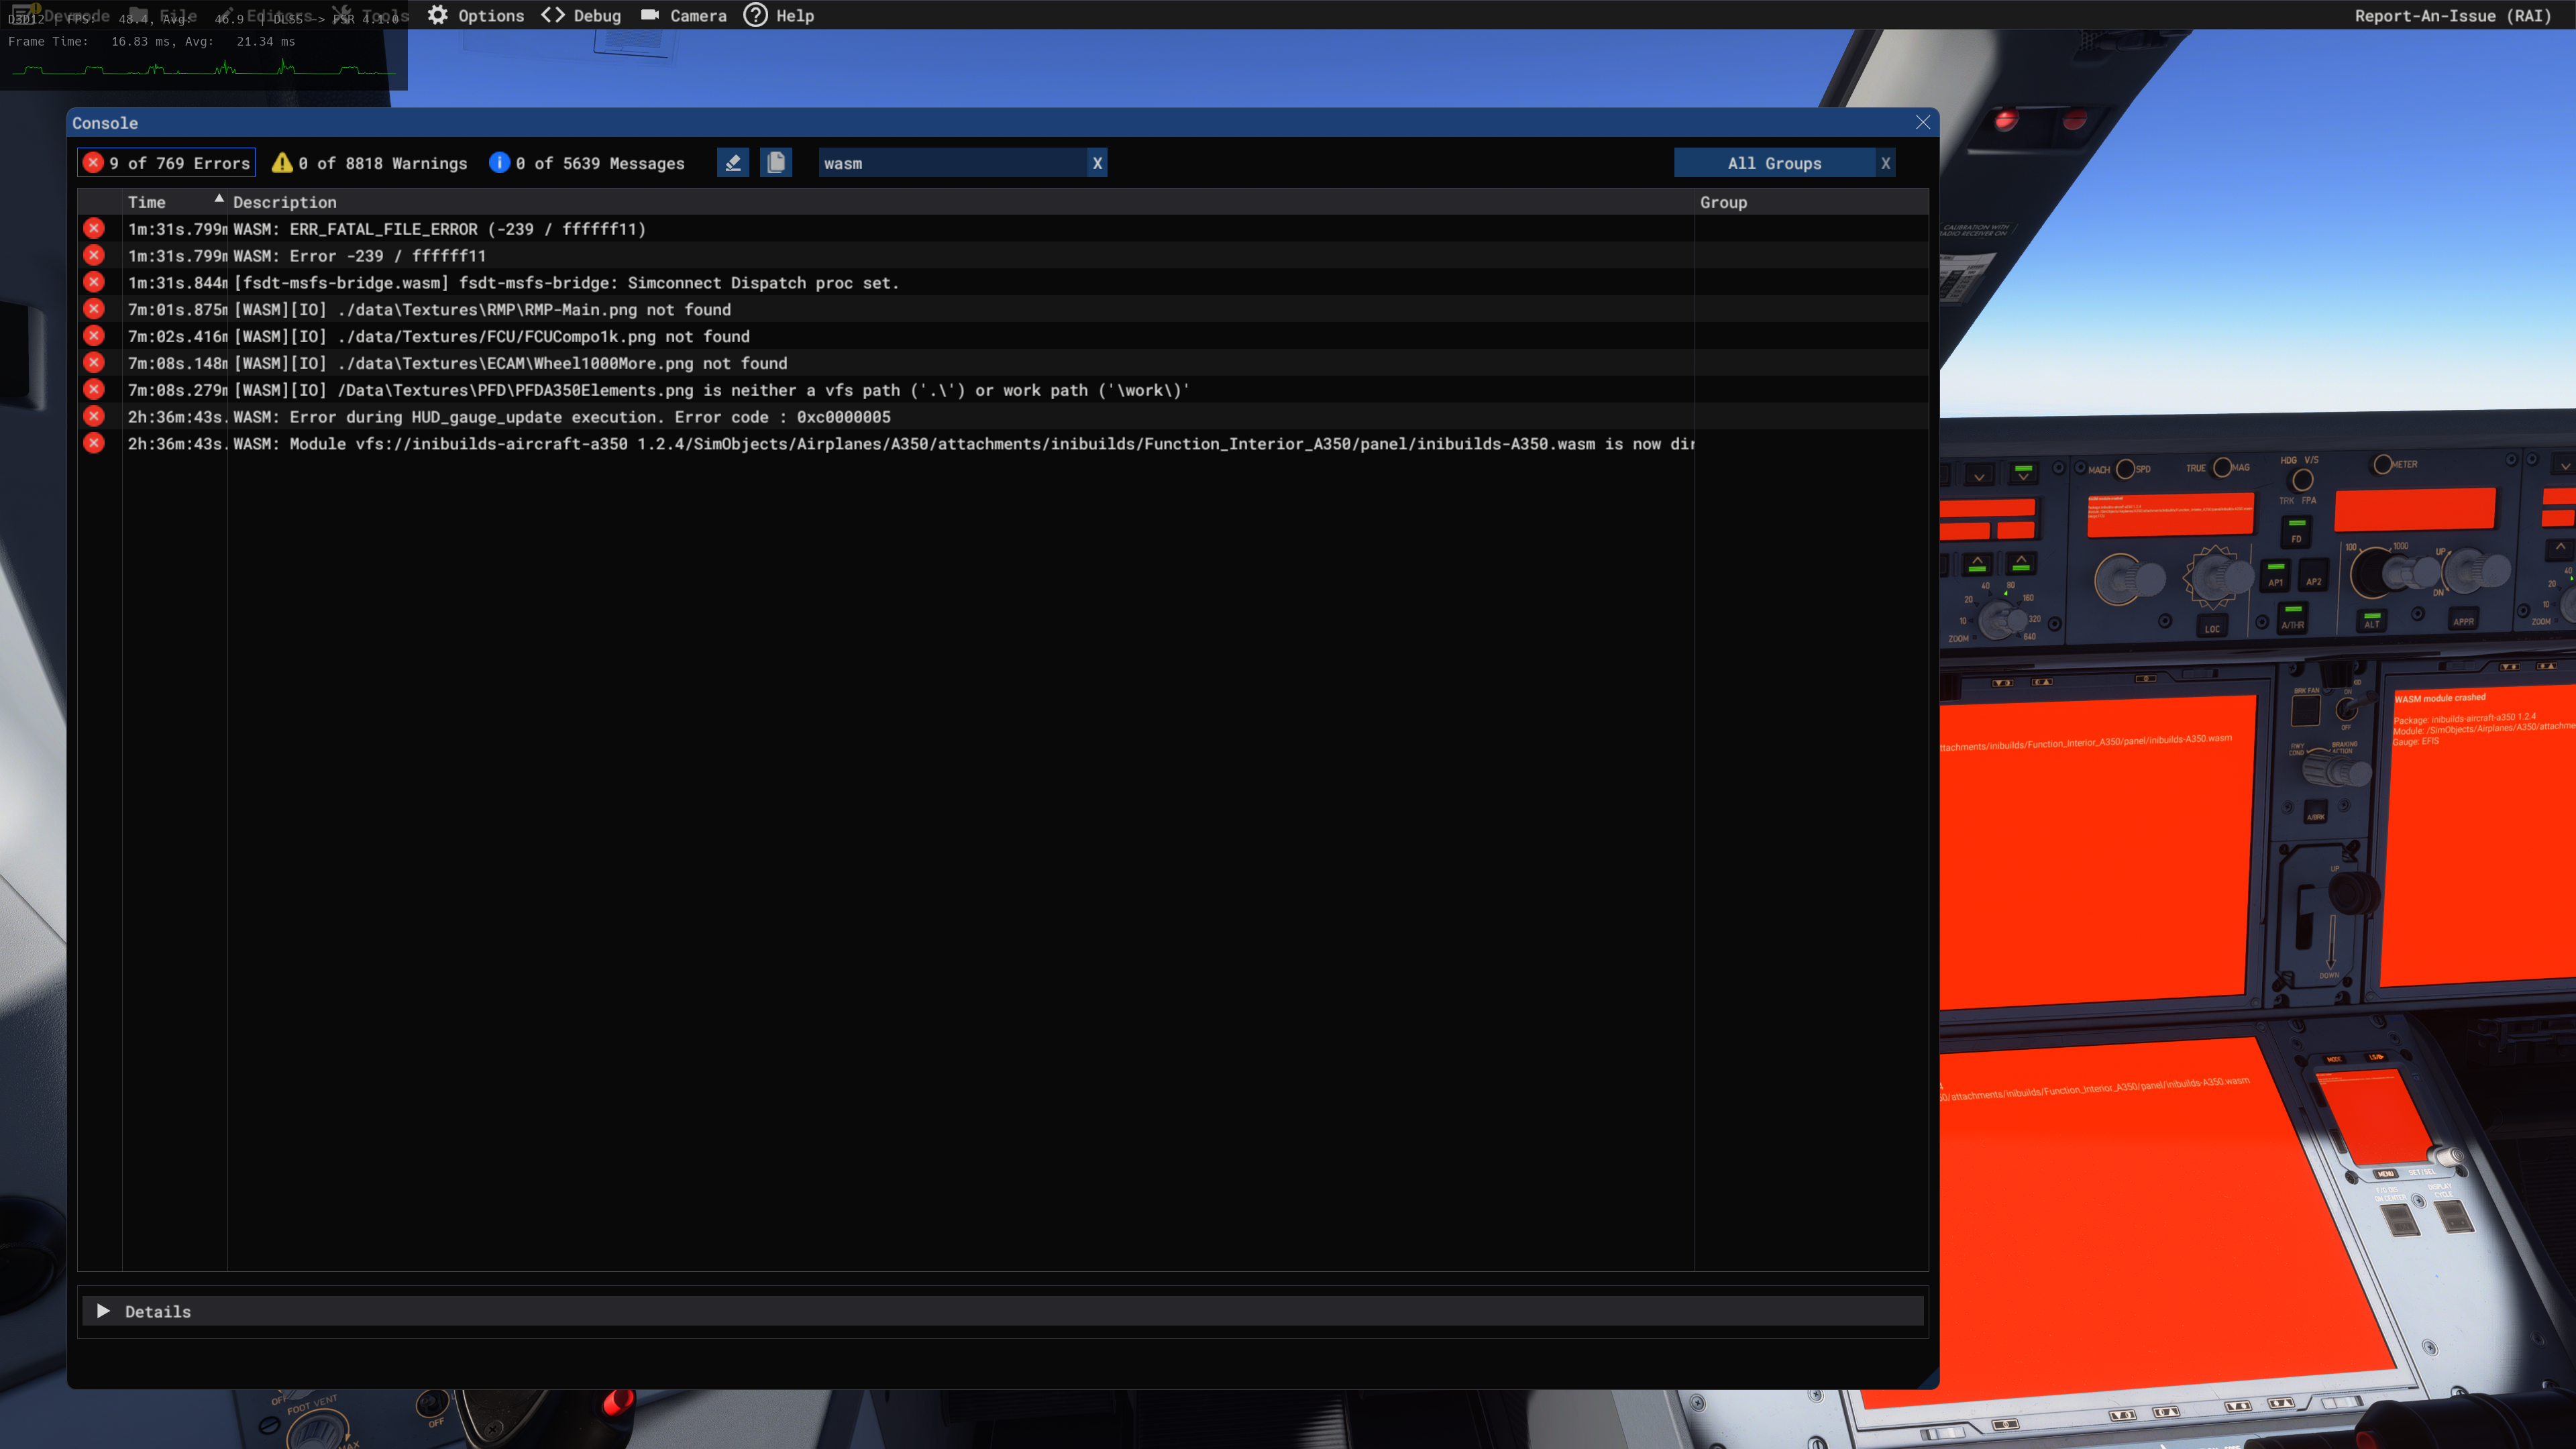Expand the Details section
The image size is (2576, 1449).
[103, 1311]
